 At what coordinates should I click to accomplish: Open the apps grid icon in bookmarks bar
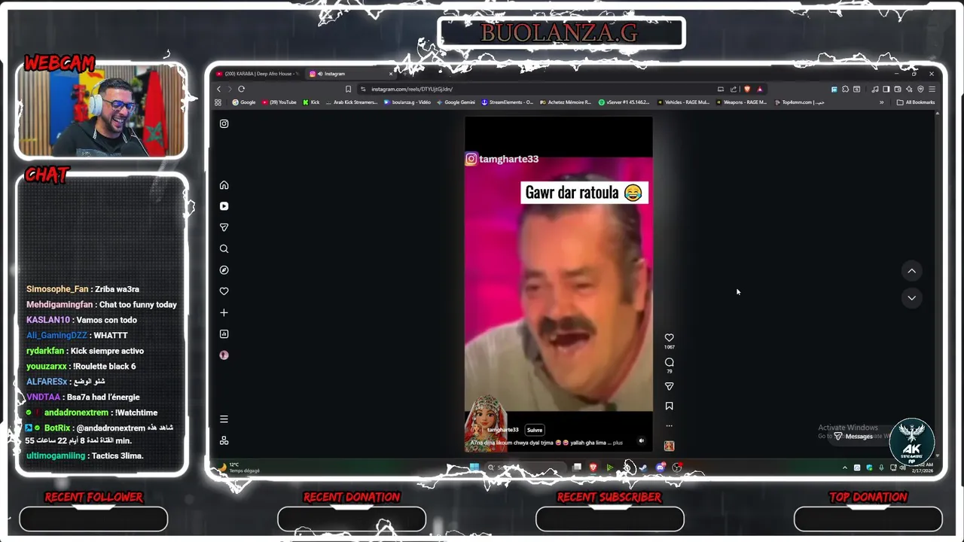(218, 102)
